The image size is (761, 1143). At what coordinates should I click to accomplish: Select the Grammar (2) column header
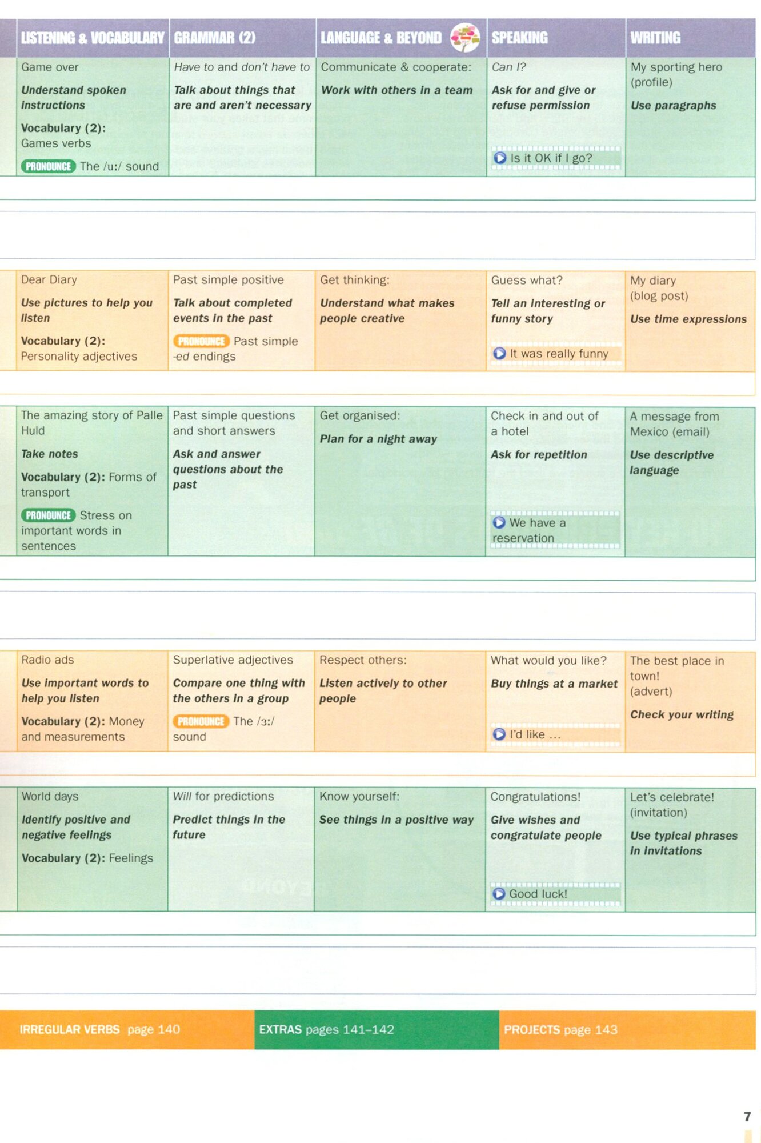coord(215,38)
